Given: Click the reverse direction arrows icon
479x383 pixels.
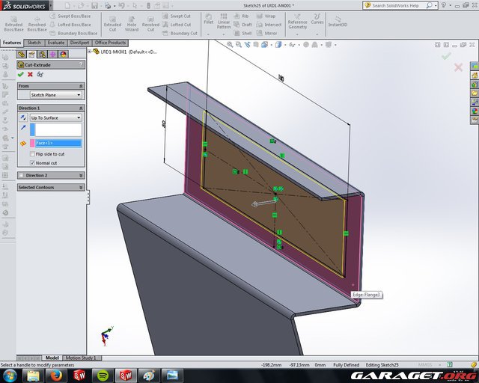Looking at the screenshot, I should [22, 117].
